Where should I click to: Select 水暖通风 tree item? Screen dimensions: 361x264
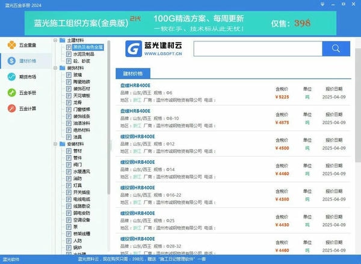(x=82, y=172)
